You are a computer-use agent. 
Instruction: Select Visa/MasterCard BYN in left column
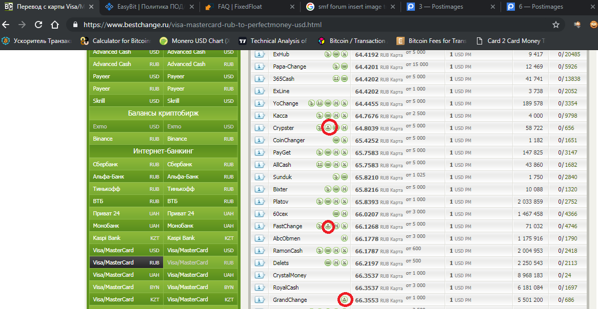click(126, 287)
